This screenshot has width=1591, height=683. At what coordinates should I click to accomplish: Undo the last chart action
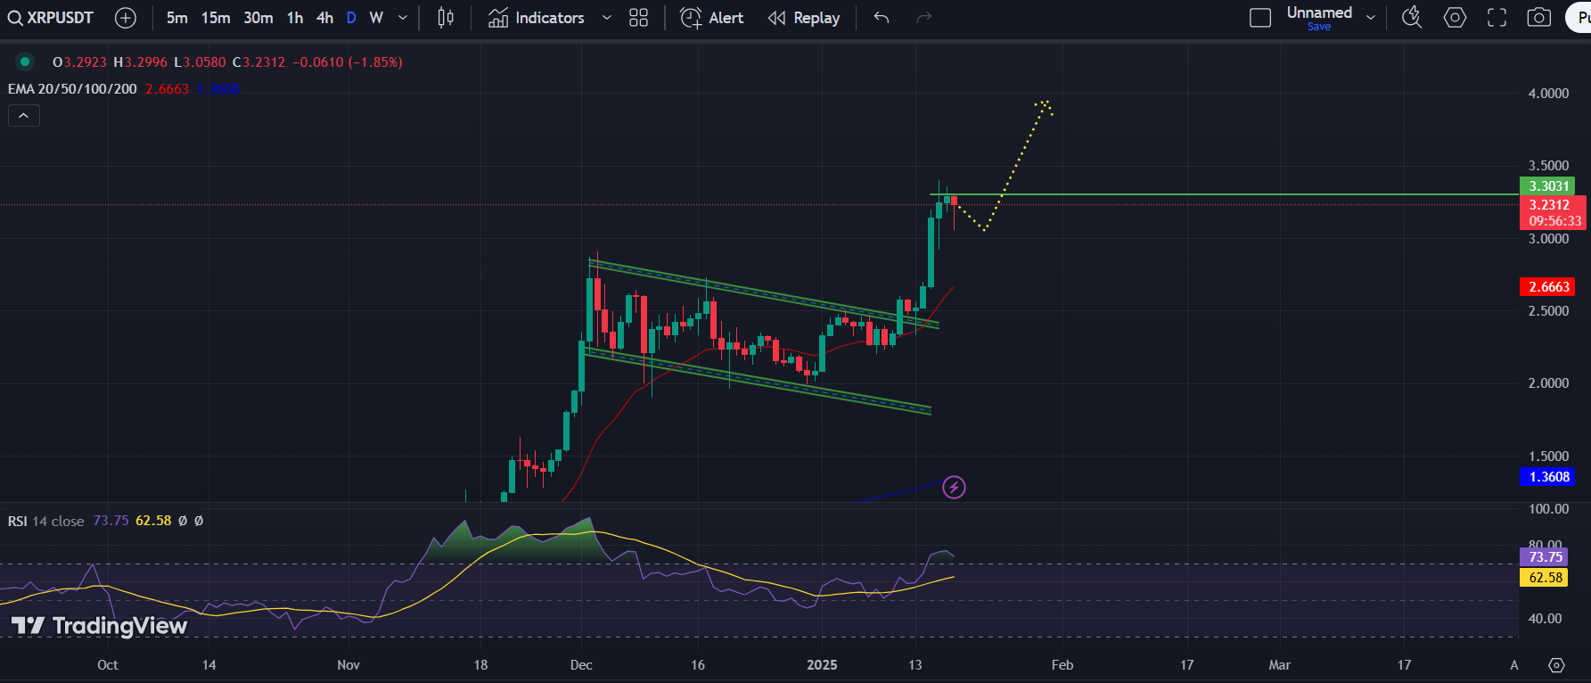click(x=882, y=18)
